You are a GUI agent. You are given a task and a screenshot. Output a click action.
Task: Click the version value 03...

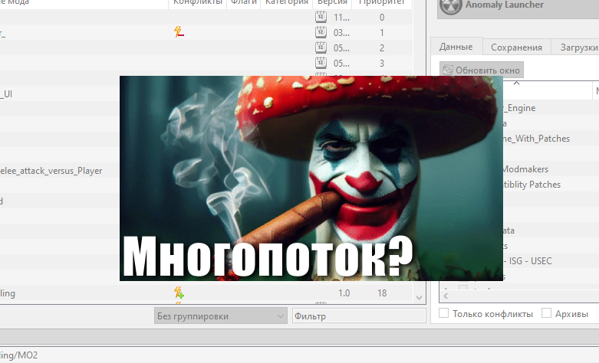[x=341, y=32]
